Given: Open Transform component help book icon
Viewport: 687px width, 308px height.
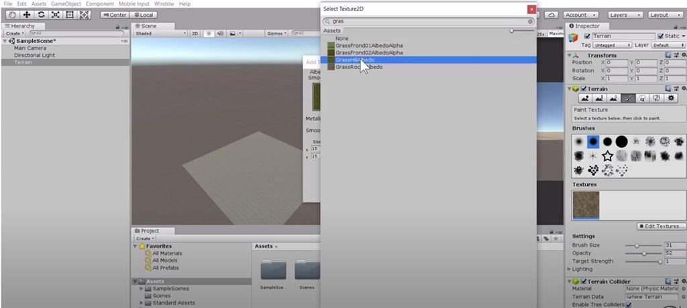Looking at the screenshot, I should (668, 55).
